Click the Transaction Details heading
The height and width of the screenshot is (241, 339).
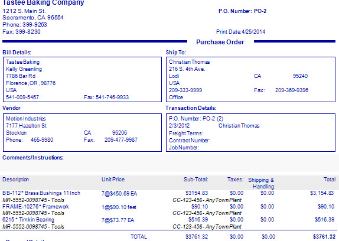pyautogui.click(x=191, y=108)
